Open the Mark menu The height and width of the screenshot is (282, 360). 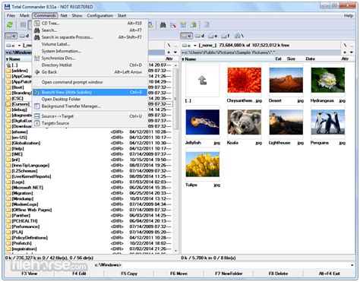(x=24, y=16)
